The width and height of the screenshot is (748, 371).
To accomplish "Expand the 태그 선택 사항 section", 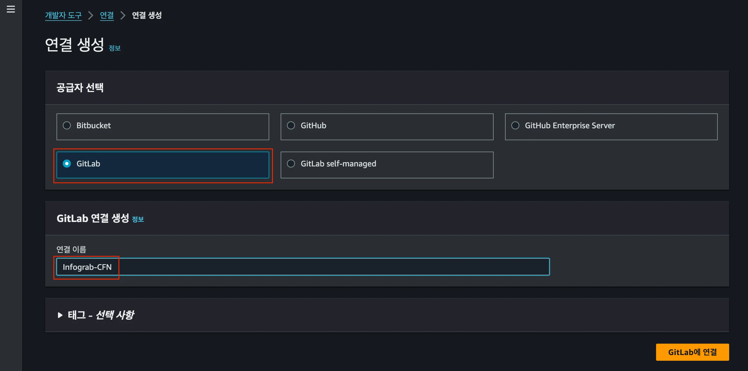I will [x=101, y=315].
